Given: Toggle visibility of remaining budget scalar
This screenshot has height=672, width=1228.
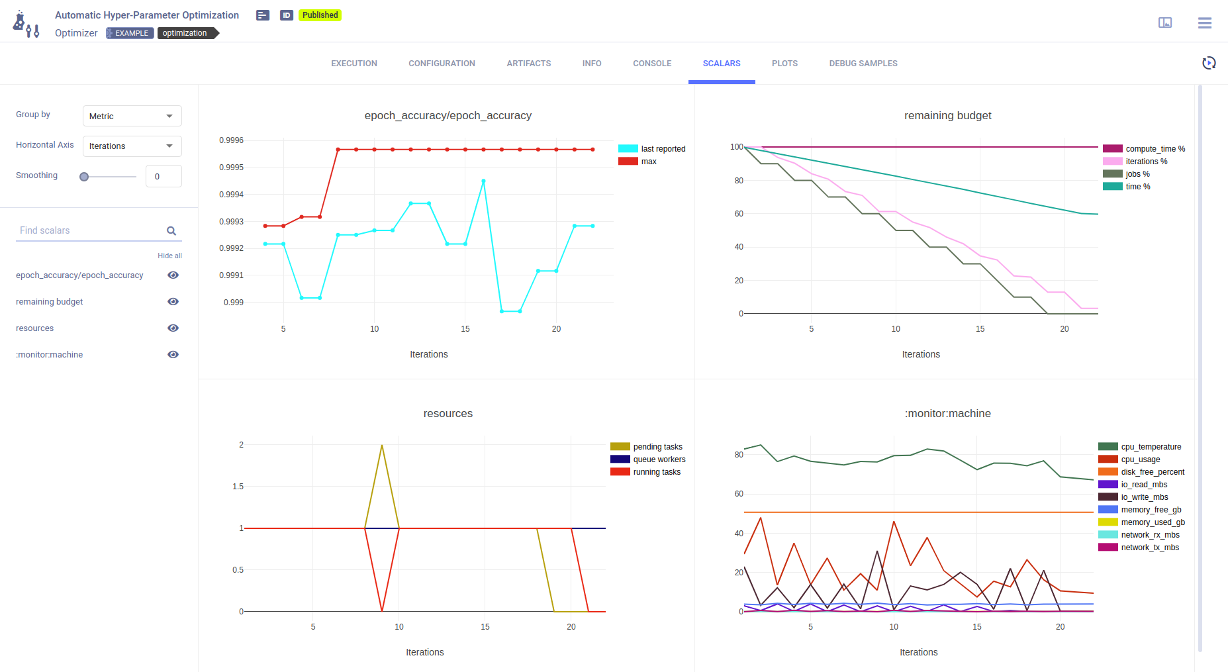Looking at the screenshot, I should click(x=173, y=302).
